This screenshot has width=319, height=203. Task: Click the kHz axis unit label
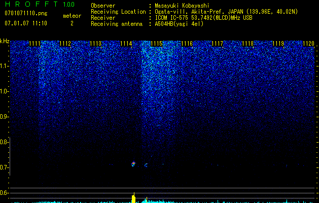(x=5, y=41)
